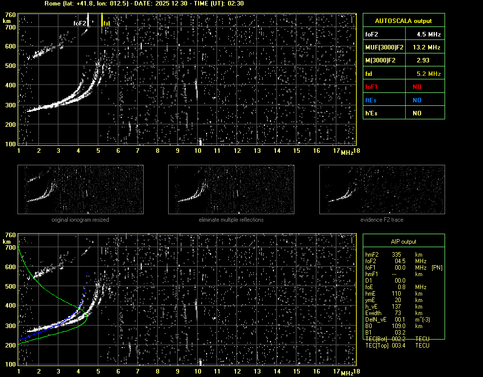Click the M(3000)F2 value 2.93

point(423,60)
